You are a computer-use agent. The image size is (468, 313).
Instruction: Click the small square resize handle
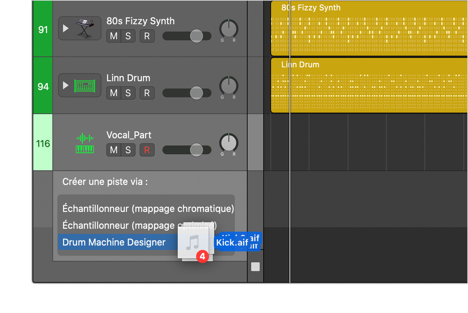tap(255, 267)
